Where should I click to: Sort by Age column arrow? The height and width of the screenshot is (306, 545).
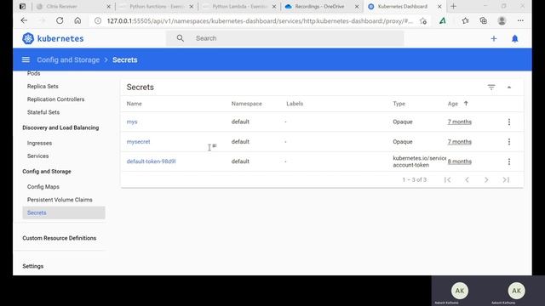(466, 104)
